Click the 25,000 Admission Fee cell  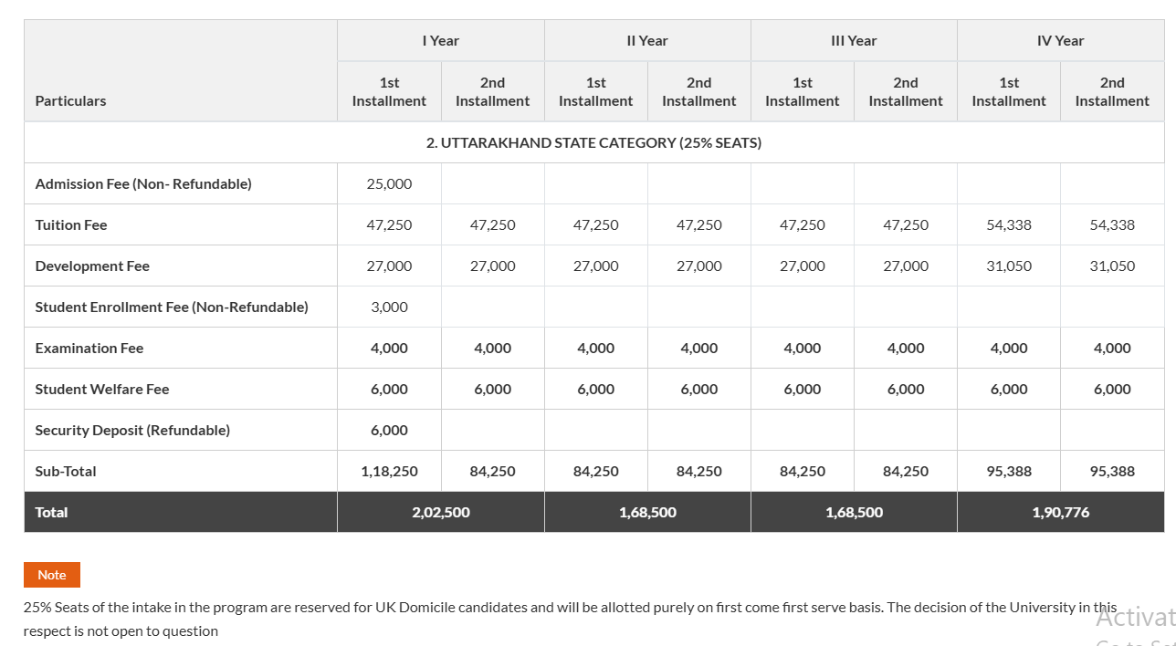coord(389,182)
